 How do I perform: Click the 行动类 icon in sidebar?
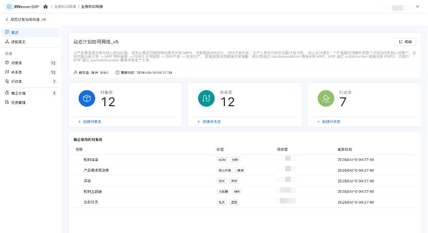coord(7,81)
